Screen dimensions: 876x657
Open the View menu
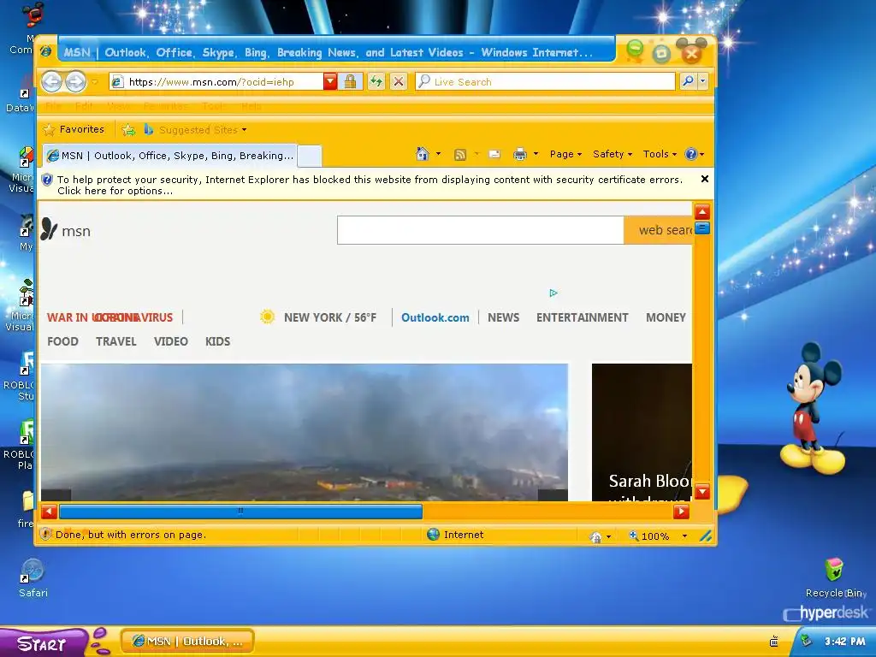pos(118,105)
